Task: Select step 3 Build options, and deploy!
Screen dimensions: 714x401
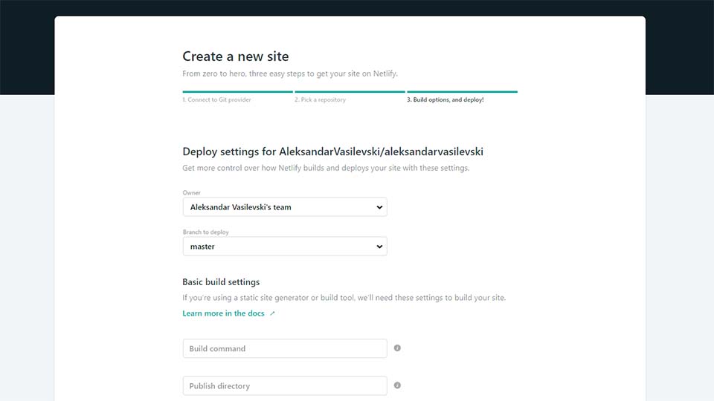Action: pos(446,100)
